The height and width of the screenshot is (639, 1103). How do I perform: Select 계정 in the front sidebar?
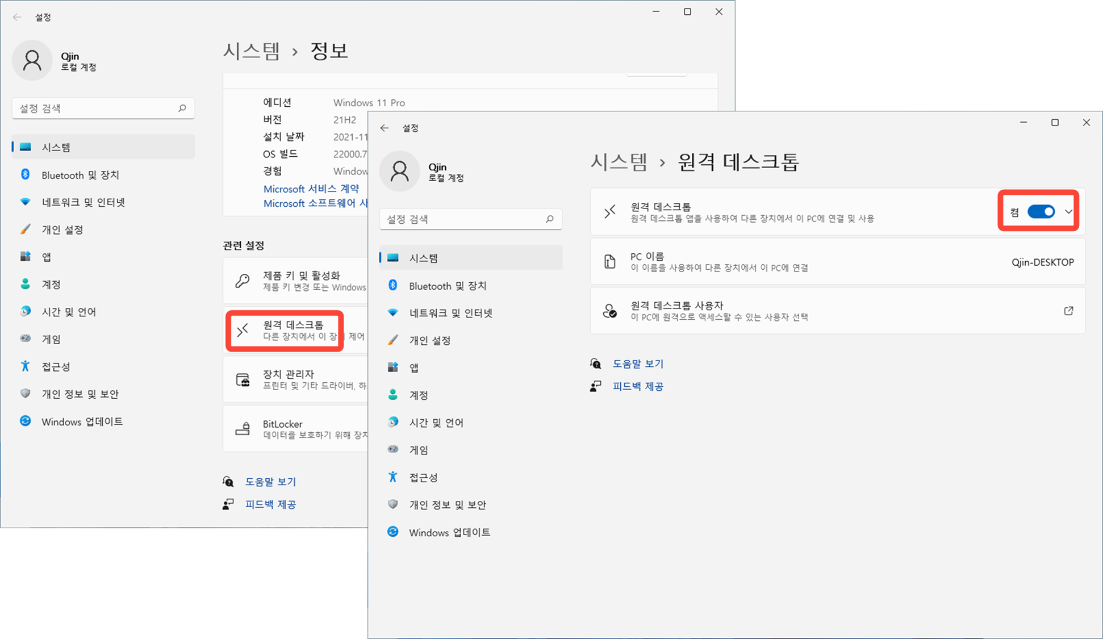click(x=419, y=395)
